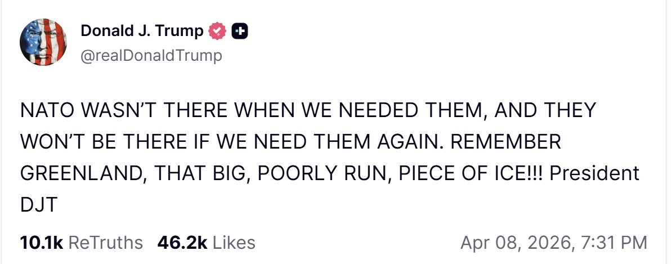Visit the @realDonaldTrump handle link
This screenshot has width=672, height=264.
pyautogui.click(x=151, y=56)
